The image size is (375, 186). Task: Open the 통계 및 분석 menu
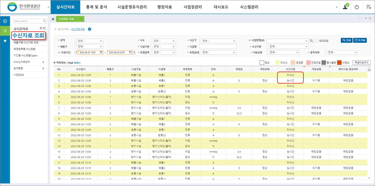[x=97, y=7]
